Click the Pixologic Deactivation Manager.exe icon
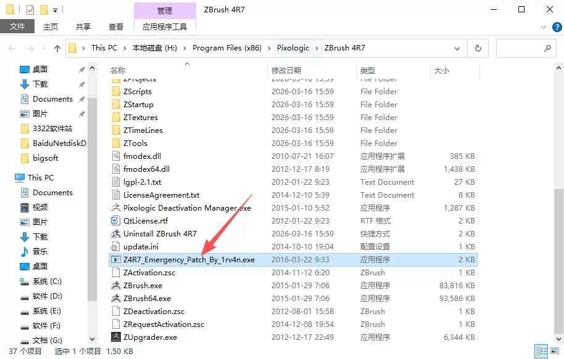564x359 pixels. pyautogui.click(x=116, y=208)
